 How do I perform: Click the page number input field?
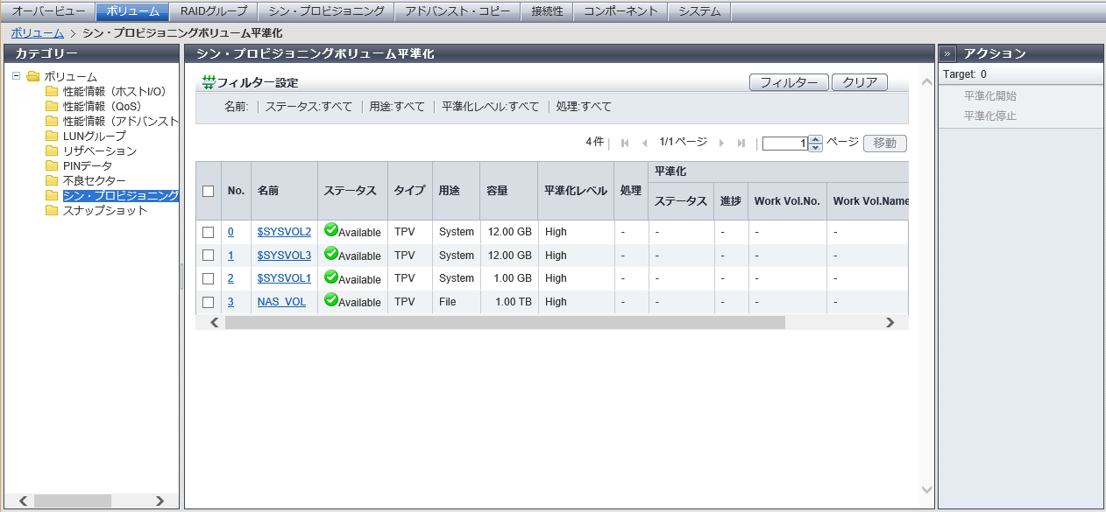784,144
